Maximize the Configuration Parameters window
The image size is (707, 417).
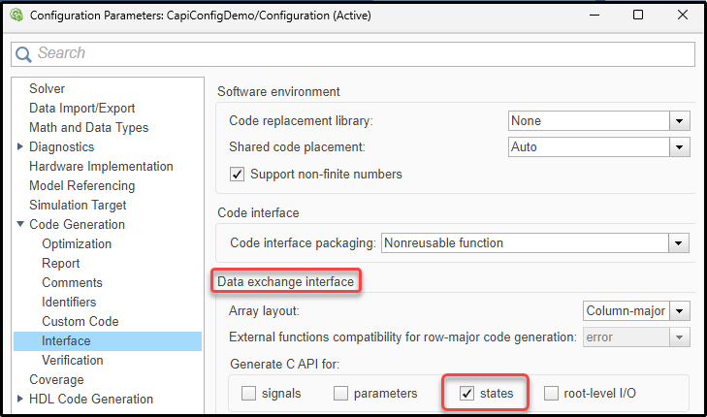pyautogui.click(x=638, y=16)
